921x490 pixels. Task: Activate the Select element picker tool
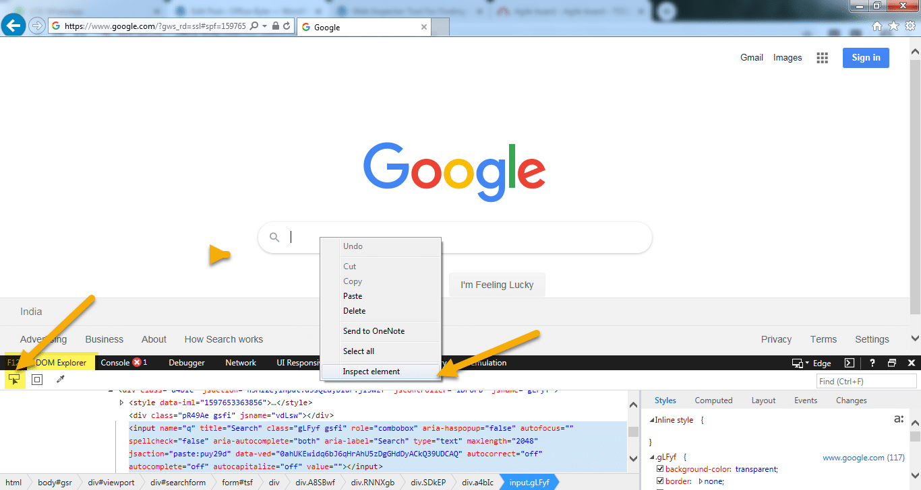(x=14, y=380)
